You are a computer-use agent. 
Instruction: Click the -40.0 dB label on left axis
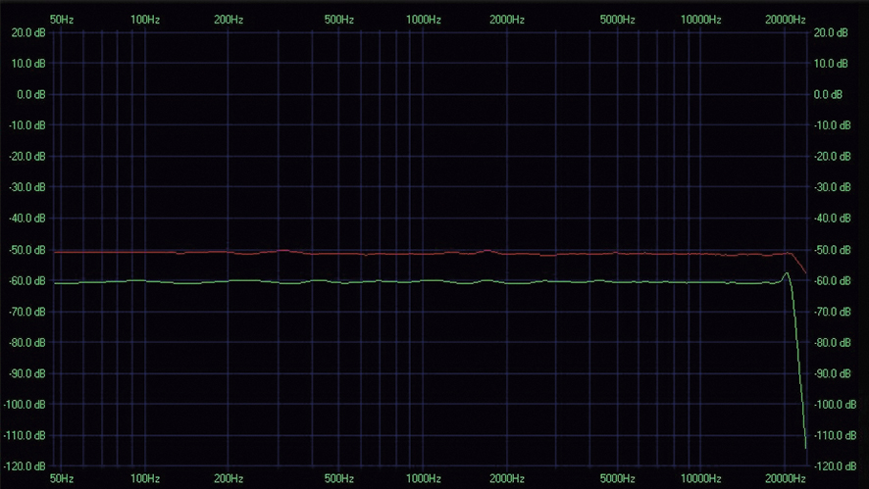[x=27, y=219]
